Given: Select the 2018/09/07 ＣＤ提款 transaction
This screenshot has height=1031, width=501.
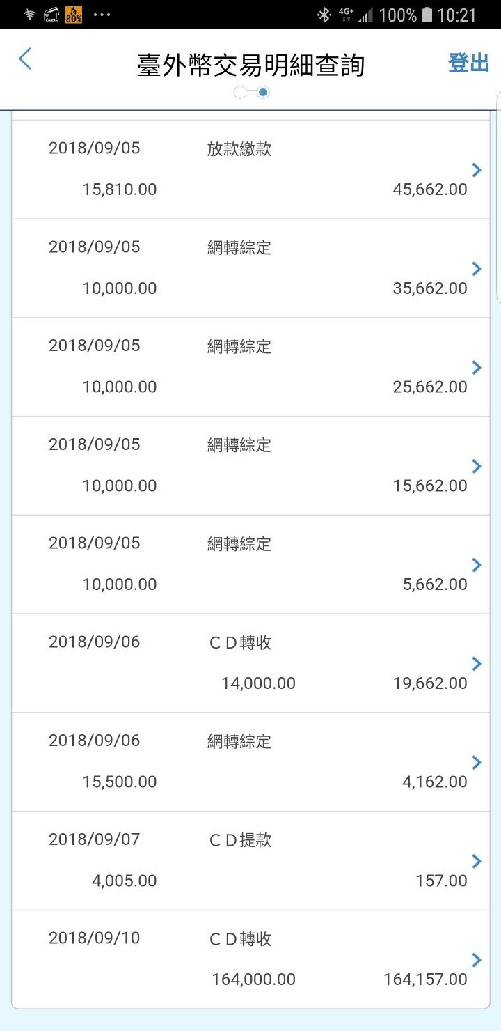Looking at the screenshot, I should [250, 861].
